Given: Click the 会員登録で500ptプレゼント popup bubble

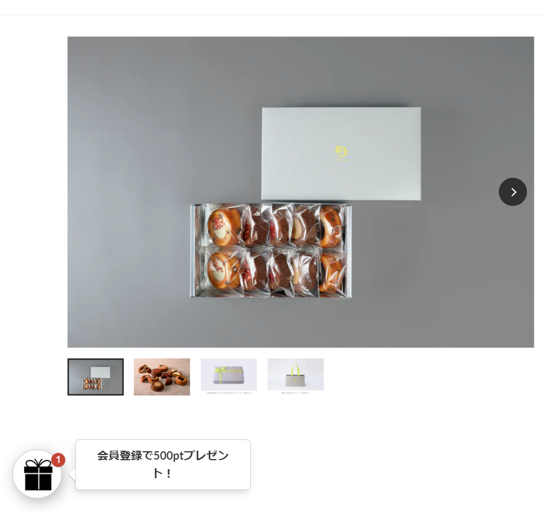Looking at the screenshot, I should point(163,465).
